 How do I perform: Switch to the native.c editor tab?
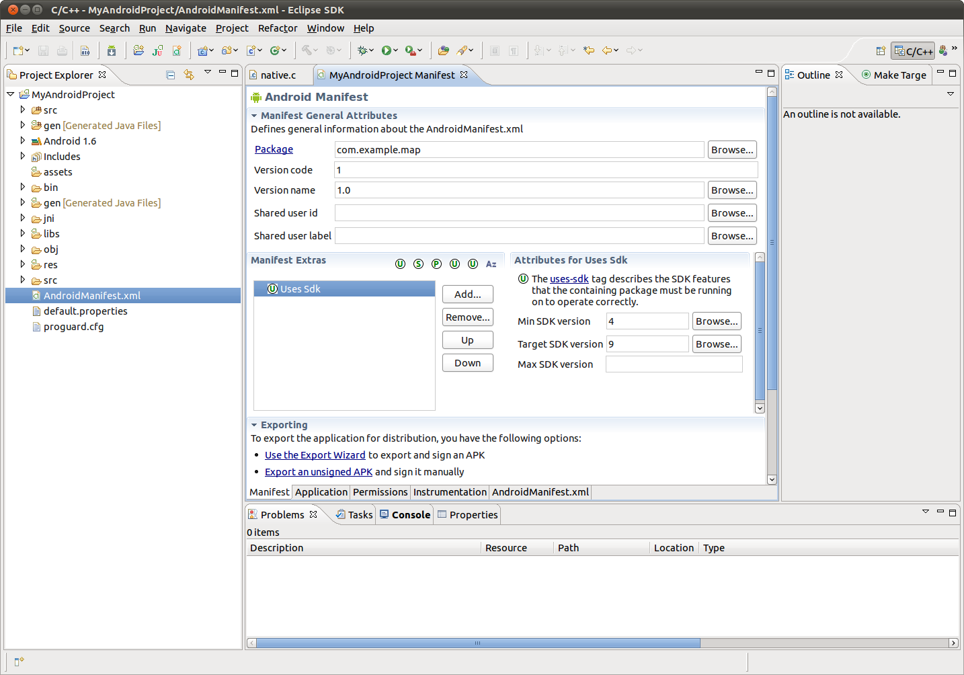(278, 75)
